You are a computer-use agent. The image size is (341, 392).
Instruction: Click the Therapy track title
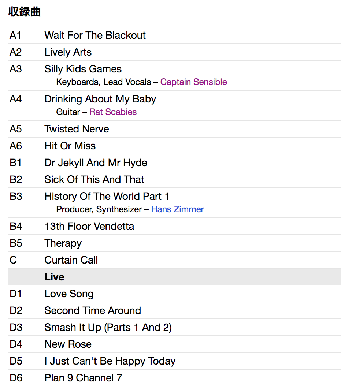pyautogui.click(x=63, y=243)
